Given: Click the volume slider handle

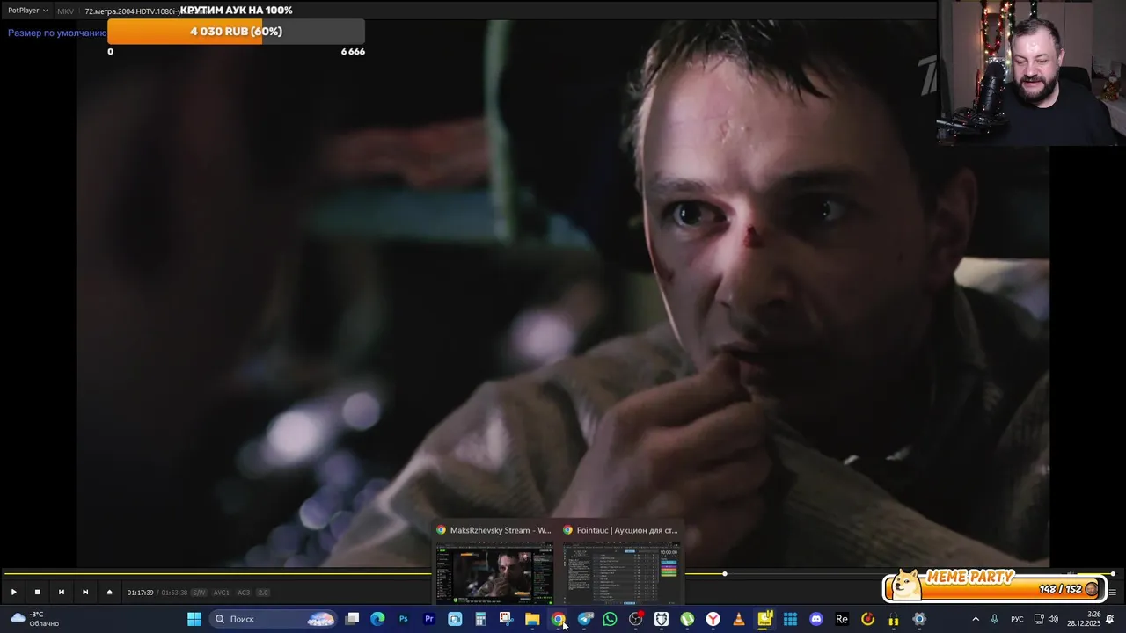Looking at the screenshot, I should (1113, 574).
